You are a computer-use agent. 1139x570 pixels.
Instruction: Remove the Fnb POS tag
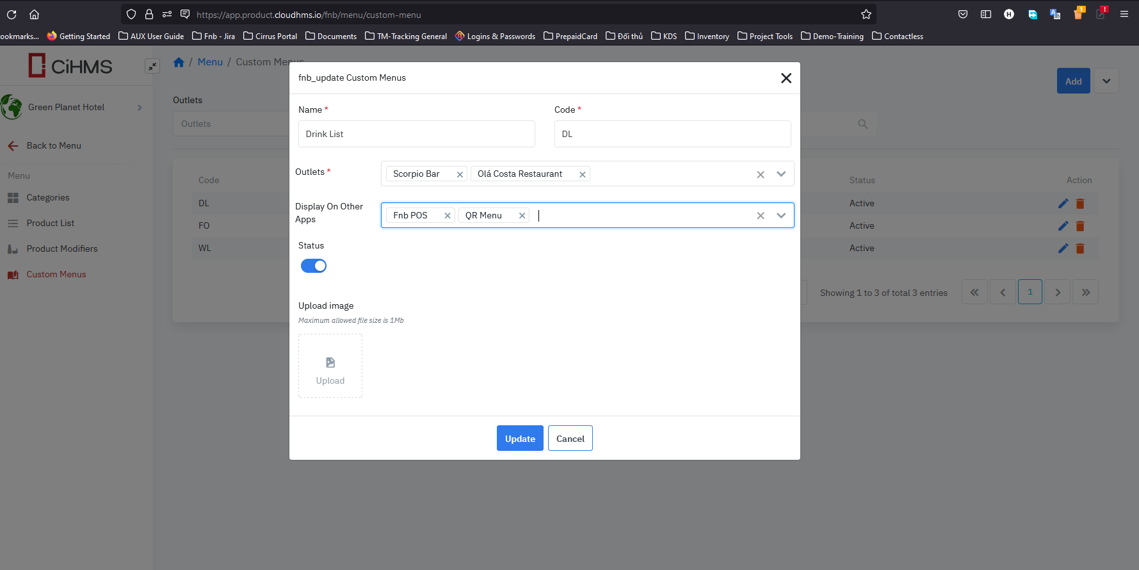coord(448,216)
